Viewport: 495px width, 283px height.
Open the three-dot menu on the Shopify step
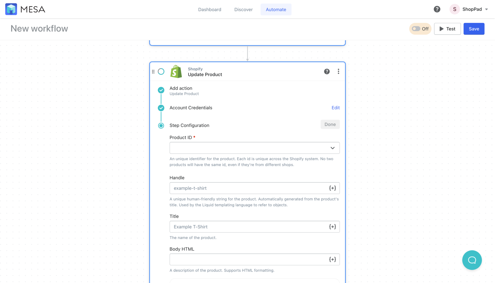[339, 71]
